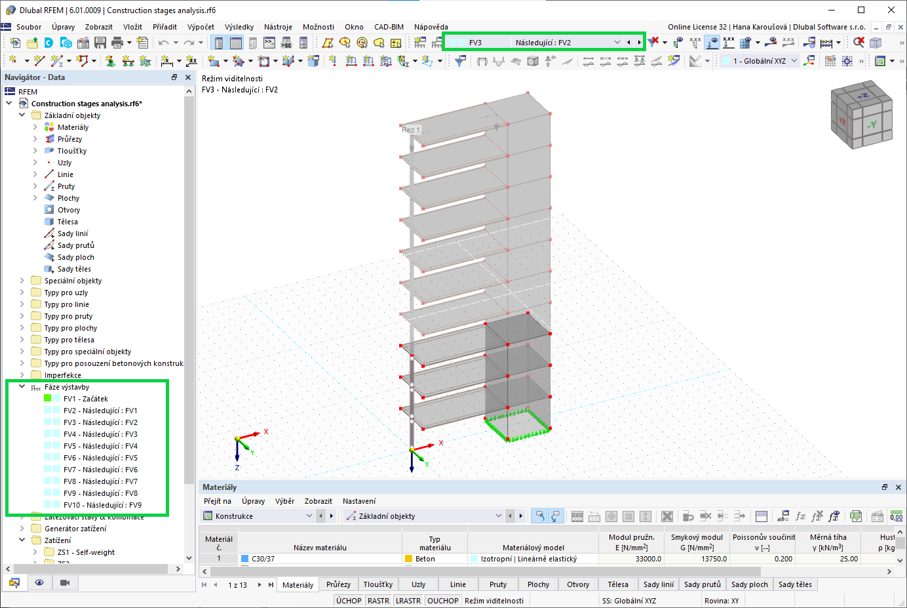Image resolution: width=907 pixels, height=608 pixels.
Task: Click the cancel zoom magnifier icon
Action: tap(859, 43)
